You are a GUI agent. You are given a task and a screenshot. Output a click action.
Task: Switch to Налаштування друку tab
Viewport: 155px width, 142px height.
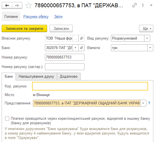[x=36, y=77]
